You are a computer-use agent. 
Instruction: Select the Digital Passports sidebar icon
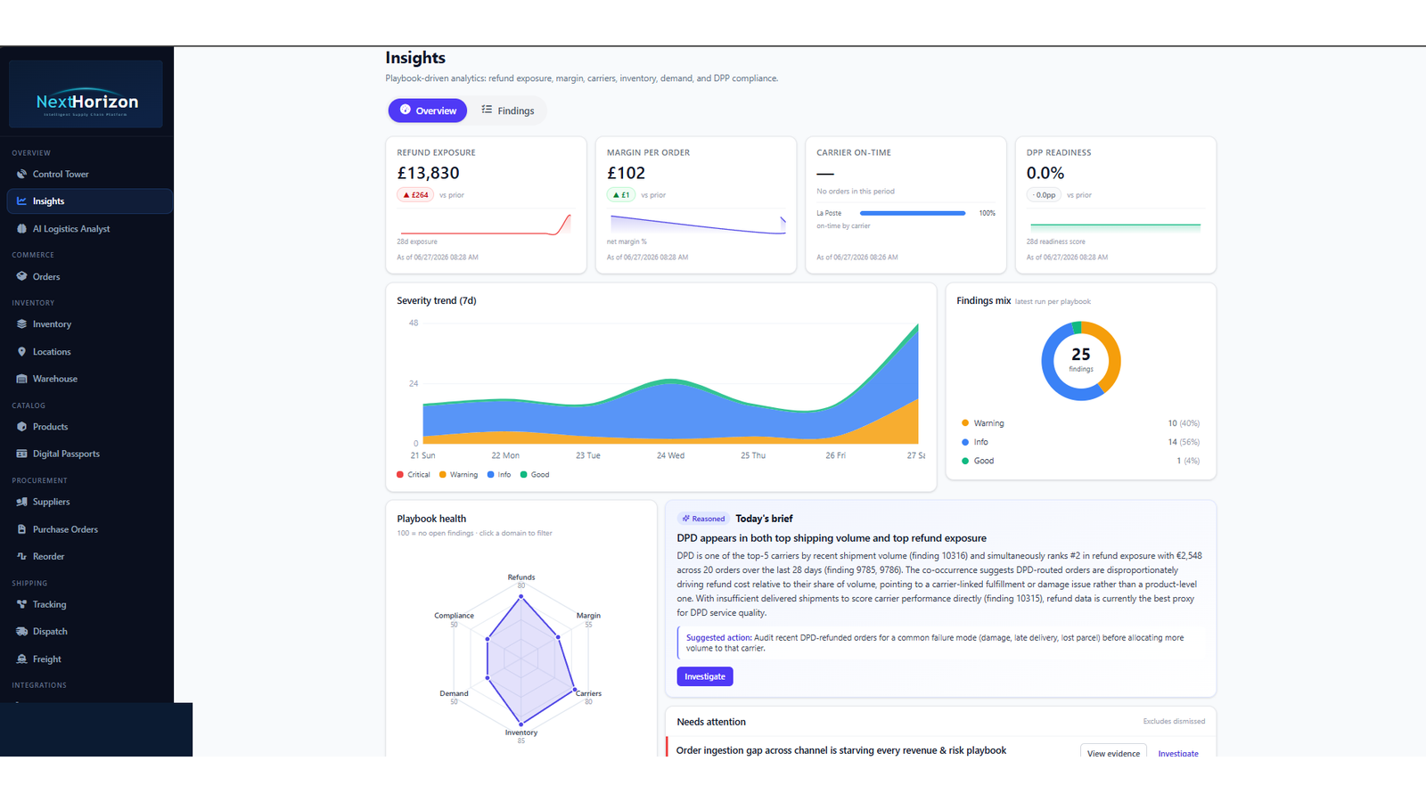21,454
